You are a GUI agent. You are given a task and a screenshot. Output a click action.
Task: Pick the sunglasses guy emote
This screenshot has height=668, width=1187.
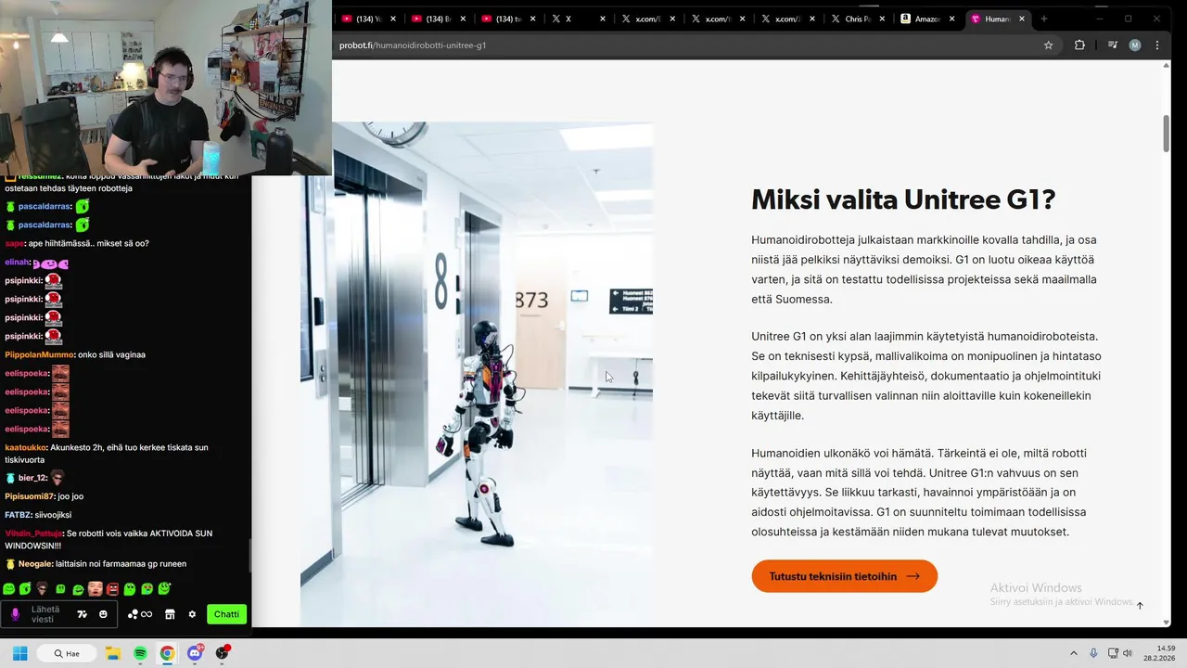(x=42, y=588)
